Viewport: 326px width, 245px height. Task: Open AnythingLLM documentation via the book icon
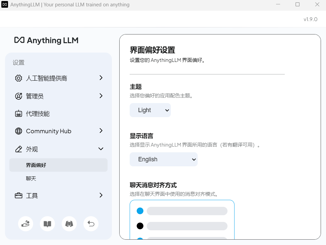[x=47, y=224]
